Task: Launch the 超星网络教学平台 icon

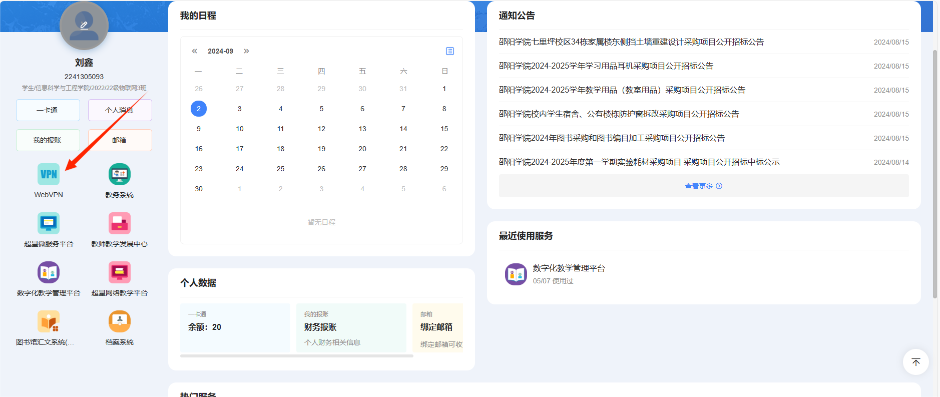Action: coord(120,273)
